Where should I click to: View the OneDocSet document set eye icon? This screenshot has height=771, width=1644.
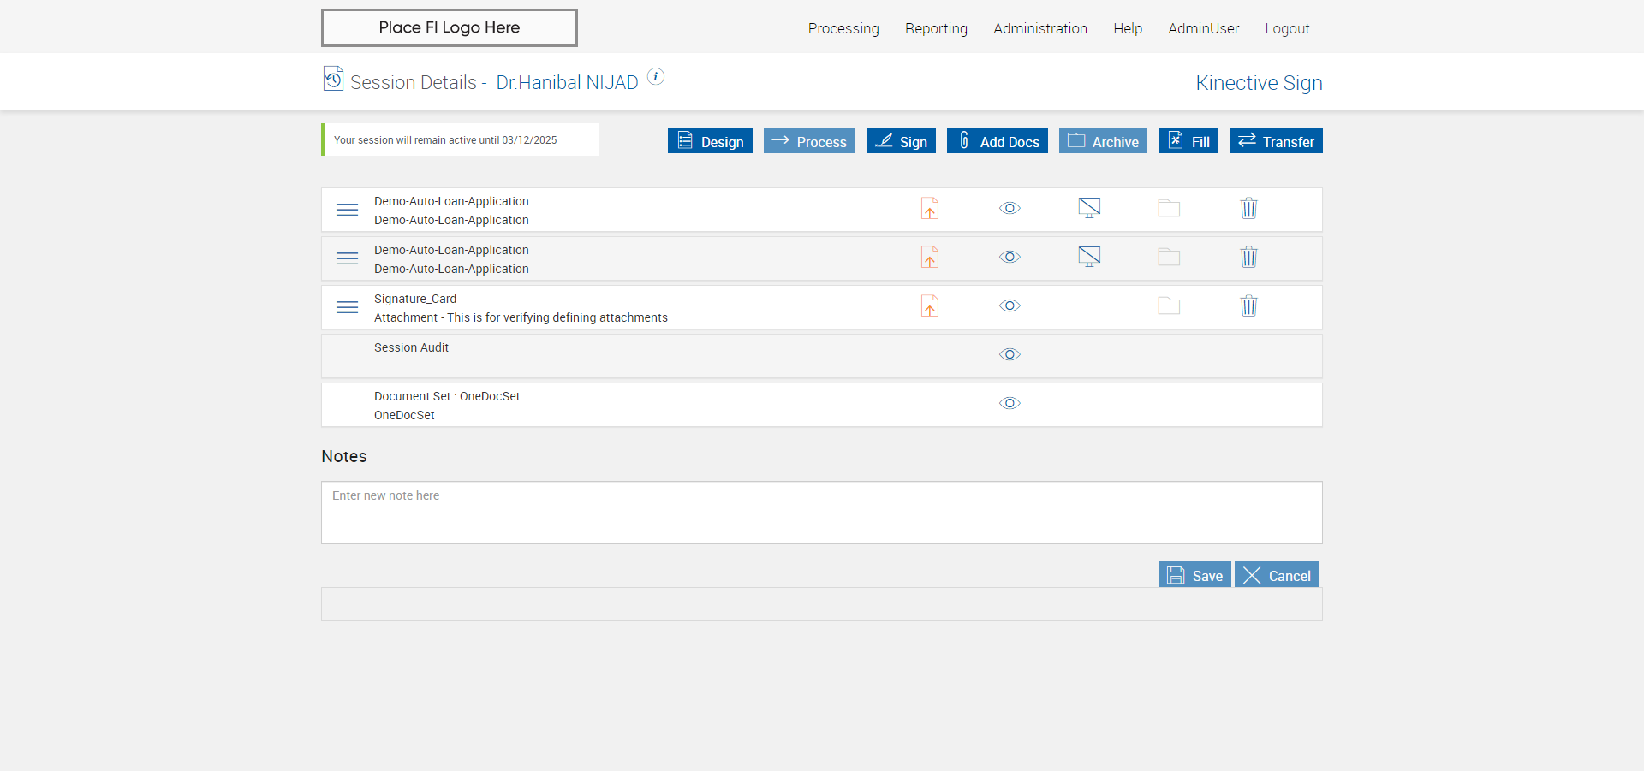(1010, 403)
